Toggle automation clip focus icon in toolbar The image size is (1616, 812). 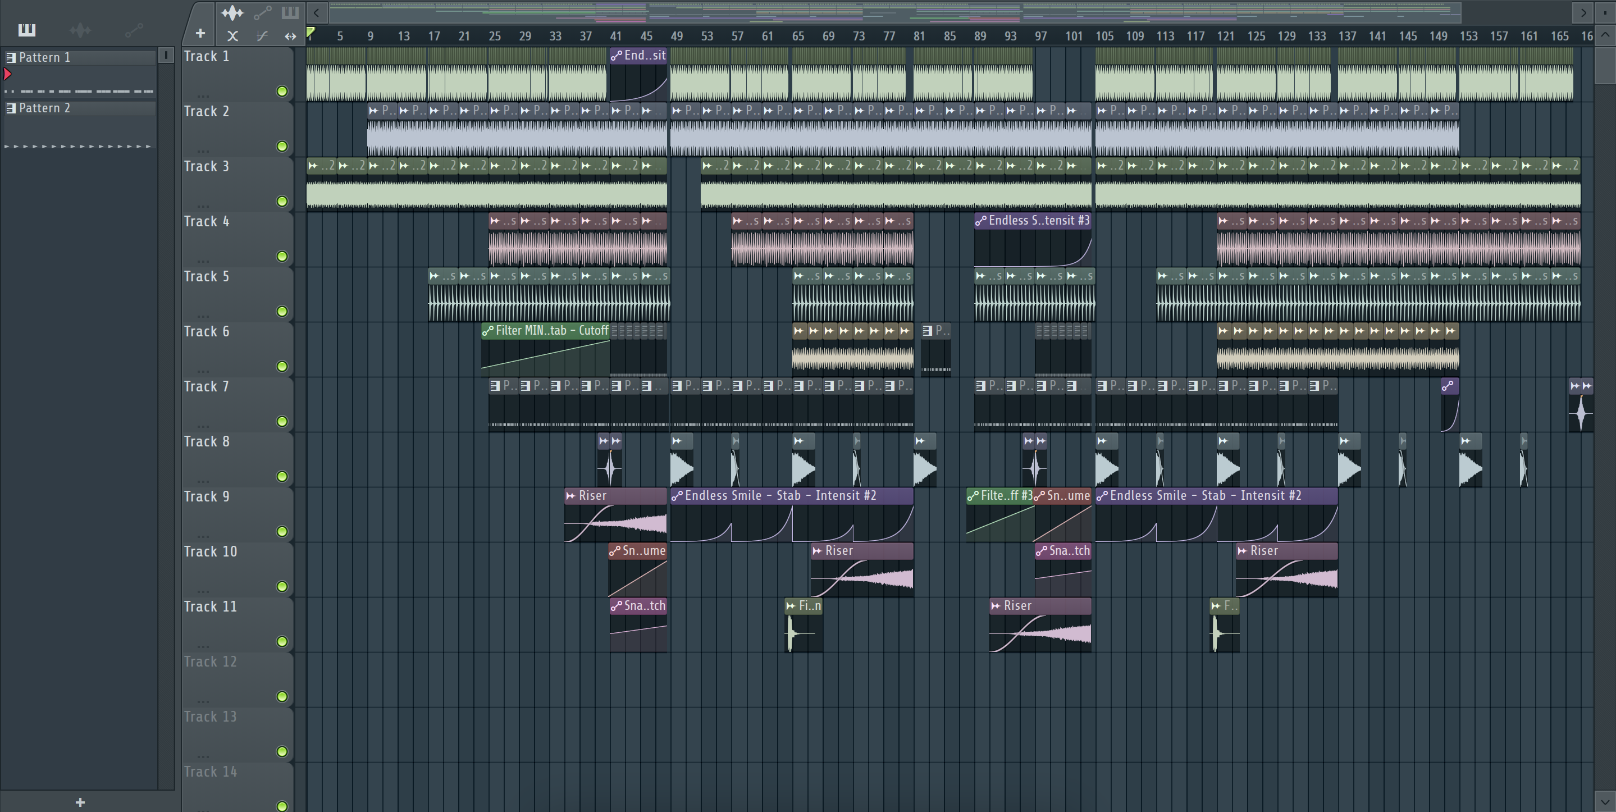coord(262,12)
